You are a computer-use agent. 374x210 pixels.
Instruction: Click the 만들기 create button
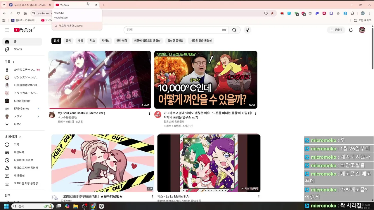[336, 30]
